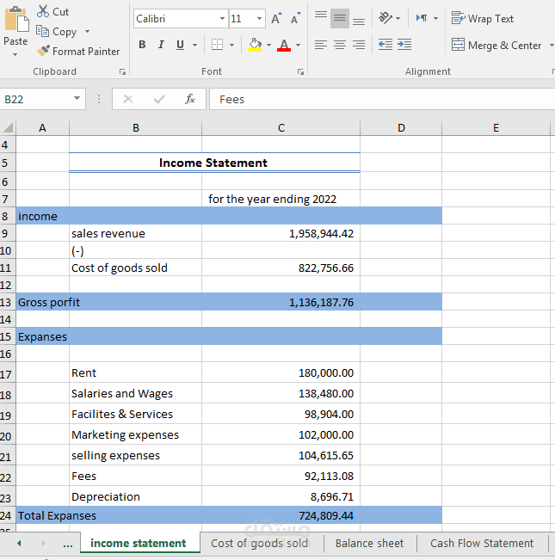Switch to income statement sheet tab
The image size is (555, 560).
point(139,543)
